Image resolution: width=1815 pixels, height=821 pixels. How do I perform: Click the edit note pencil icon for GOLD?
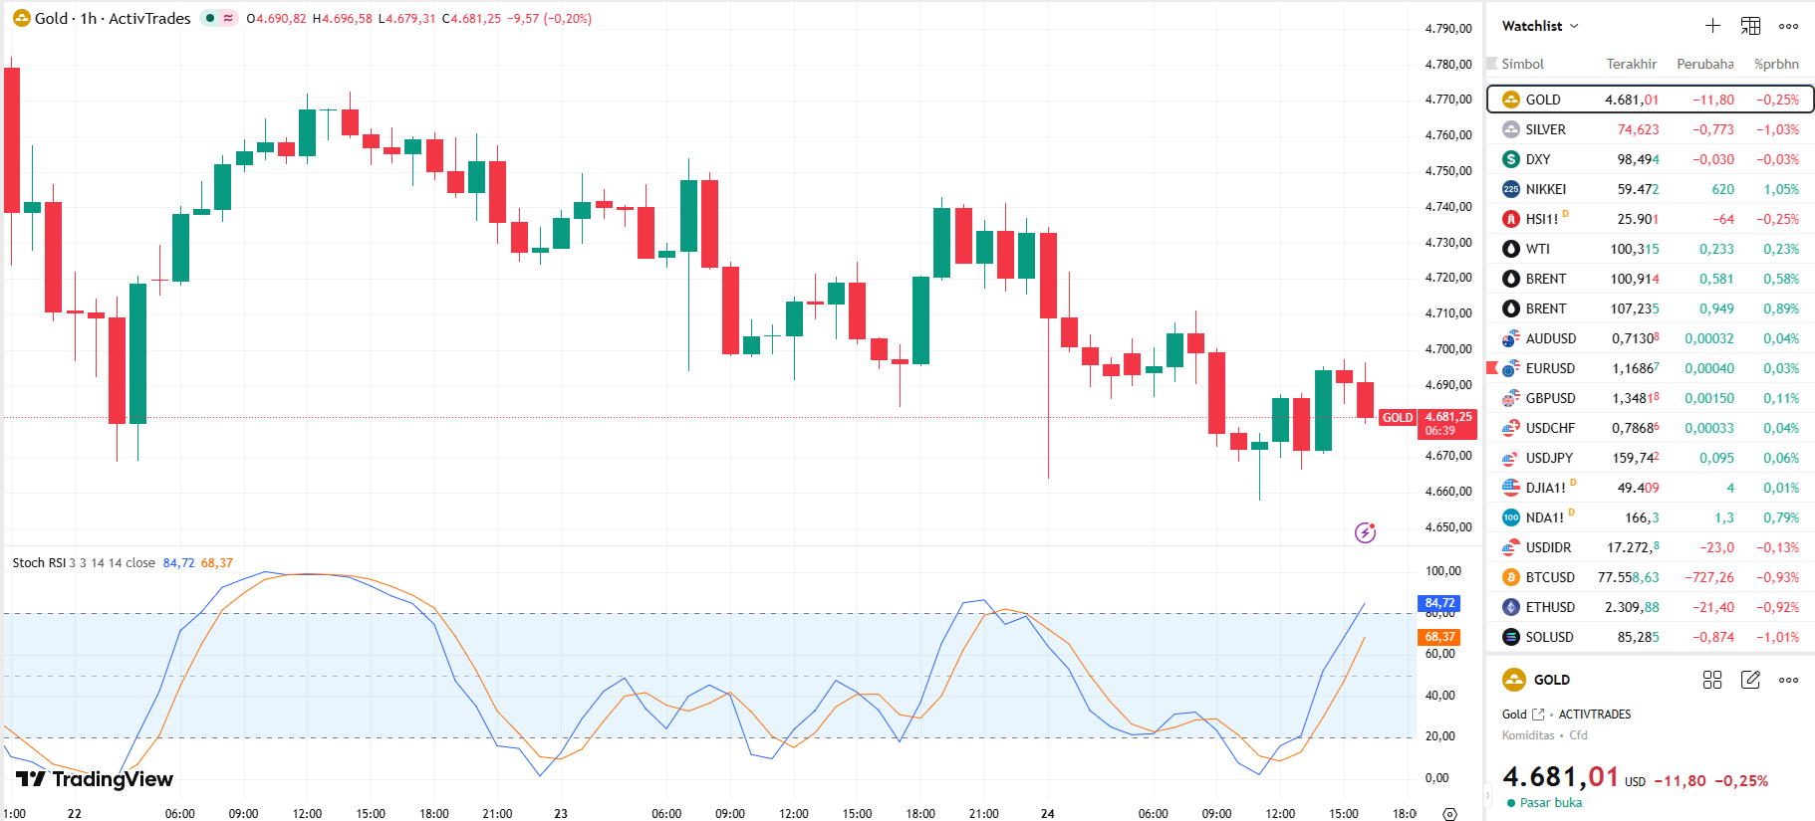tap(1750, 680)
